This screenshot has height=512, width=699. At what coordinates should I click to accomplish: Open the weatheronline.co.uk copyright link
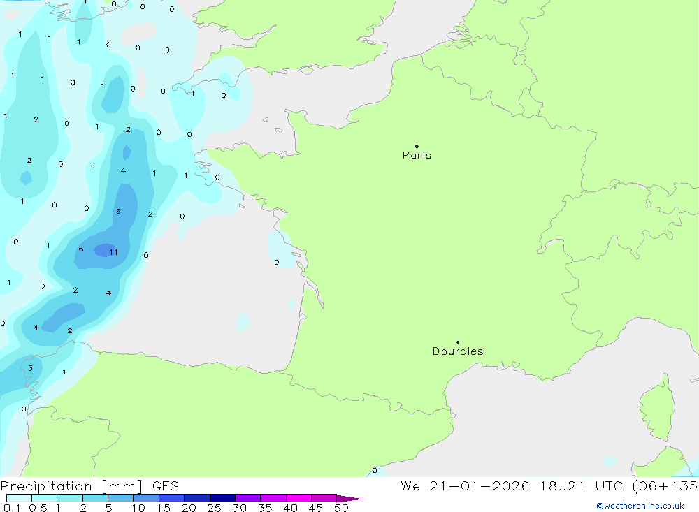640,506
